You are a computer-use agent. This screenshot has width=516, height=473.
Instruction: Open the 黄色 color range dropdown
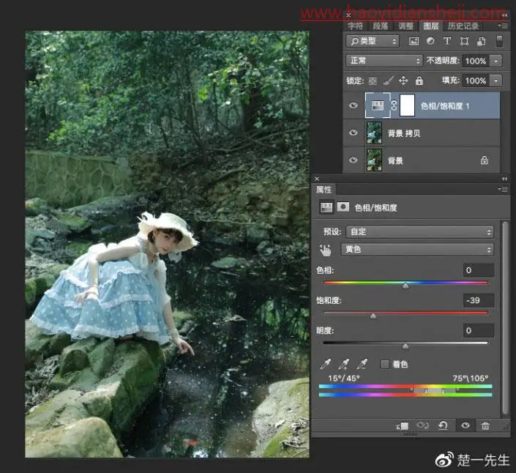417,250
